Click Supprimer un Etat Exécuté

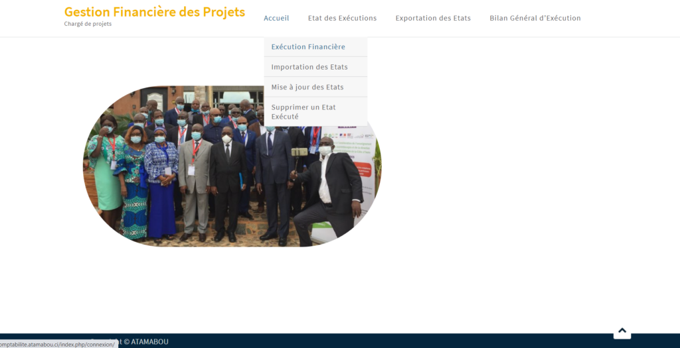[303, 111]
